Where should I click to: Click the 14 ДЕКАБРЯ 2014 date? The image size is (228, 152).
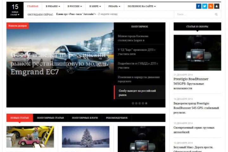tap(183, 99)
